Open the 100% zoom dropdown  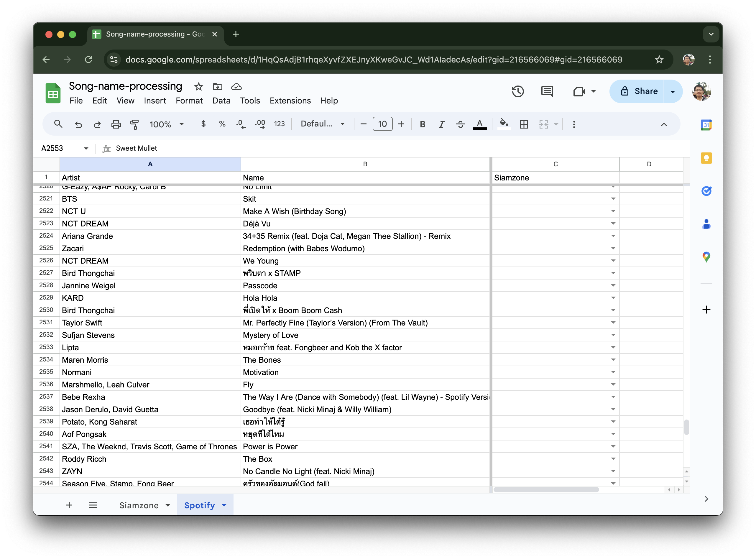[167, 124]
